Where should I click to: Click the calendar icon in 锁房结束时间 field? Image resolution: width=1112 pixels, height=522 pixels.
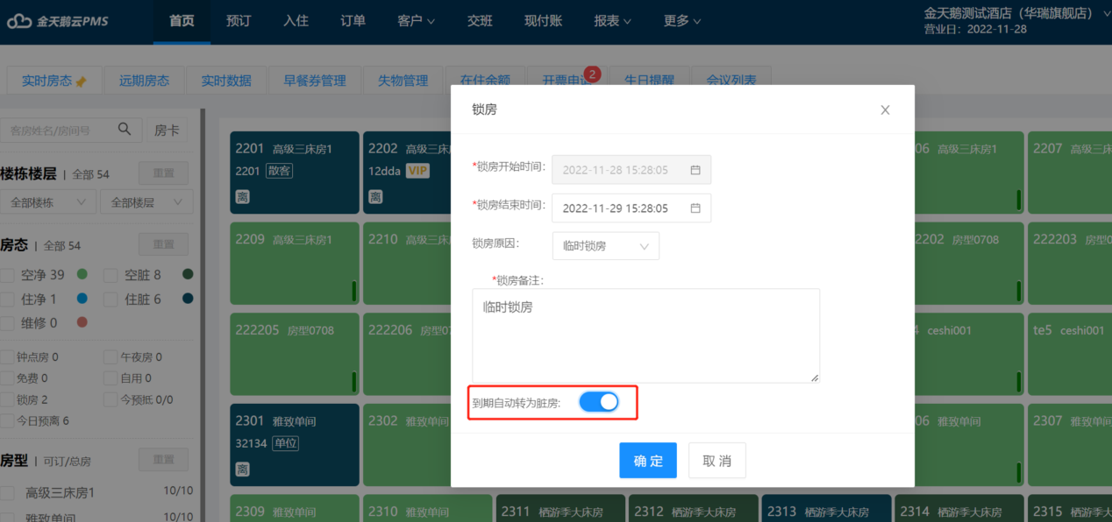[x=695, y=208]
